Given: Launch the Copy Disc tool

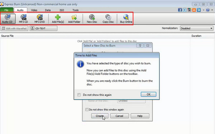Looking at the screenshot, I should click(108, 19).
